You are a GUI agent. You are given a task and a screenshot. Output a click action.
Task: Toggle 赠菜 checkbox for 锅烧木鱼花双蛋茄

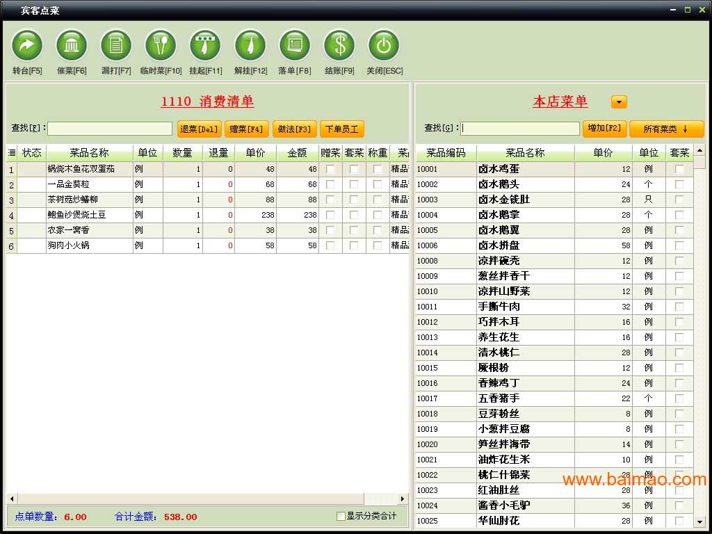pos(330,169)
